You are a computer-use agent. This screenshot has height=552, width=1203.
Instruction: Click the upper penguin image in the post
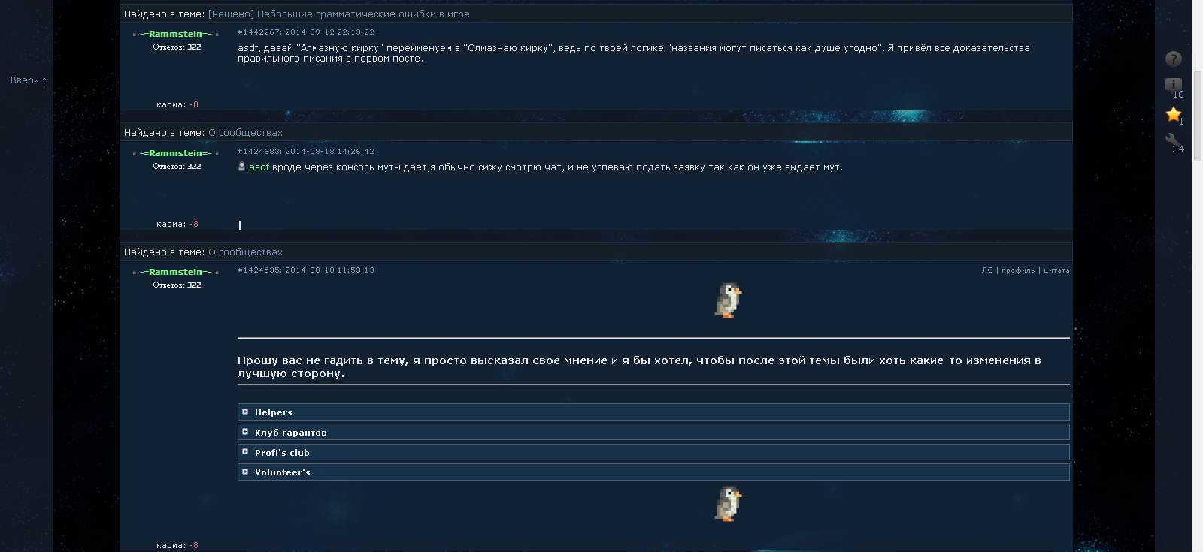coord(728,300)
